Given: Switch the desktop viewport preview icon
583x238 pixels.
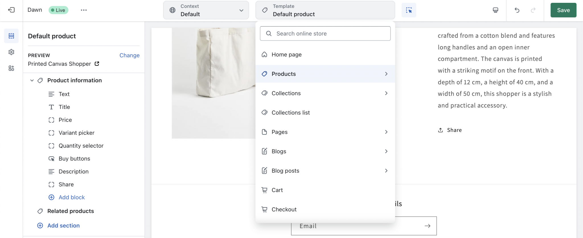Looking at the screenshot, I should click(x=495, y=10).
